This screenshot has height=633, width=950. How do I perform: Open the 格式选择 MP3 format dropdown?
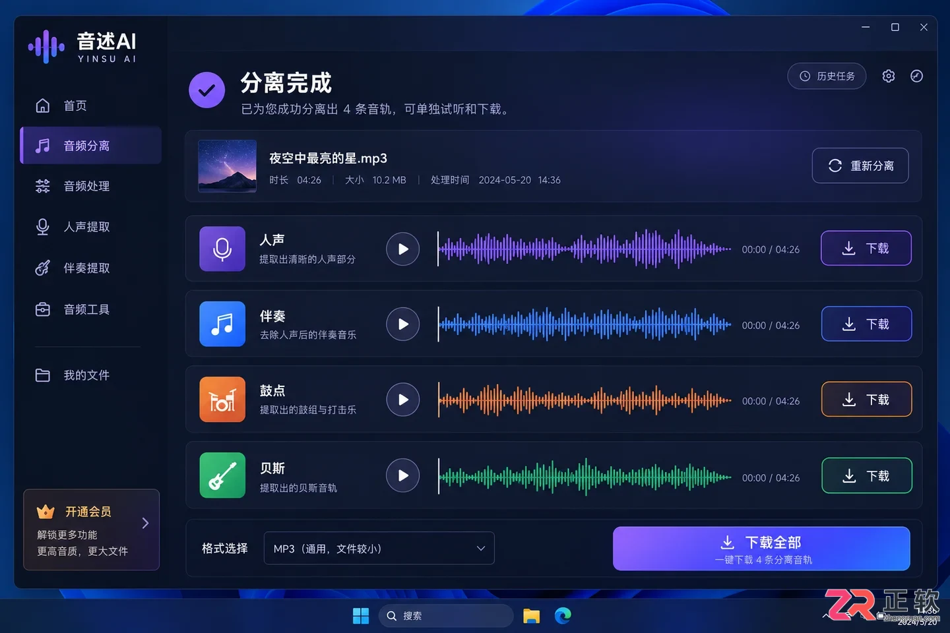coord(379,548)
